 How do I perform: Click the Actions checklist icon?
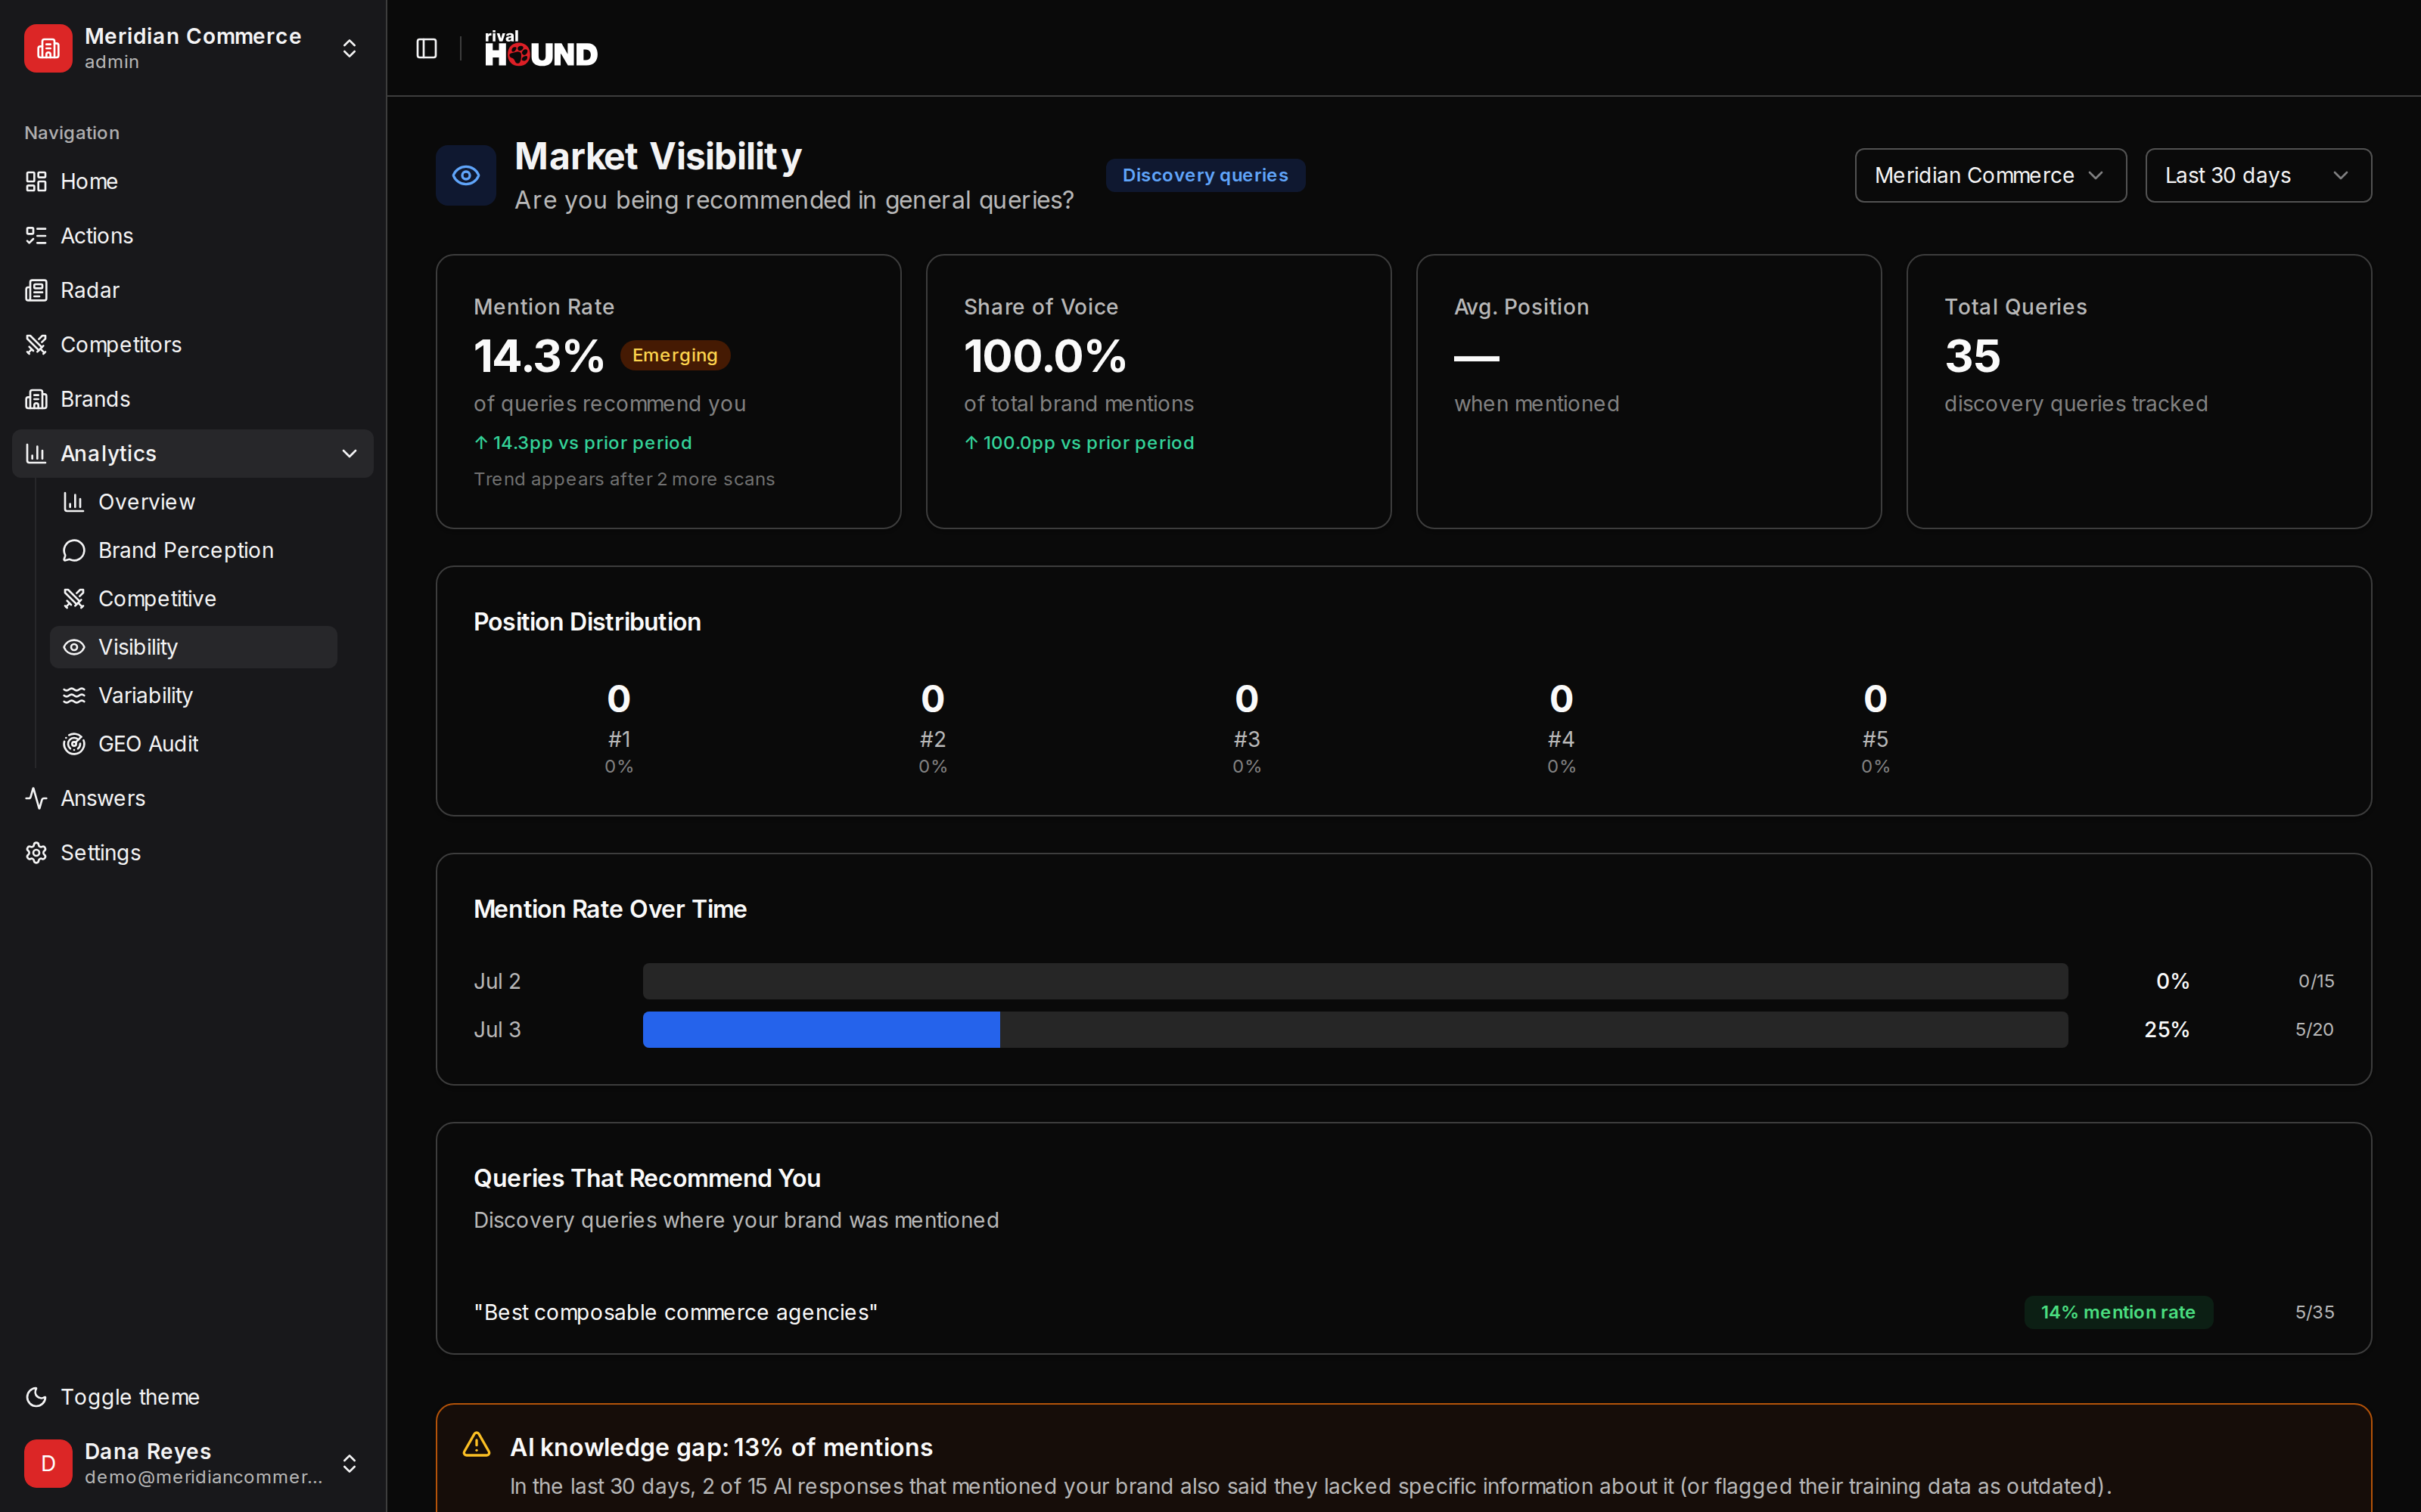pos(36,236)
